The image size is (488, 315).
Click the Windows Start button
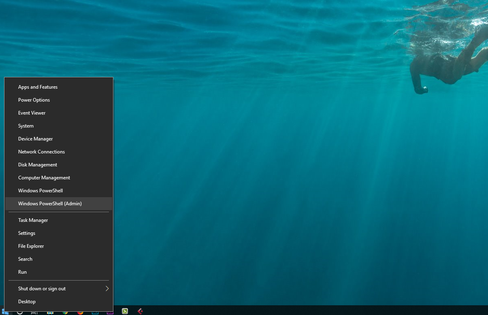pos(5,312)
